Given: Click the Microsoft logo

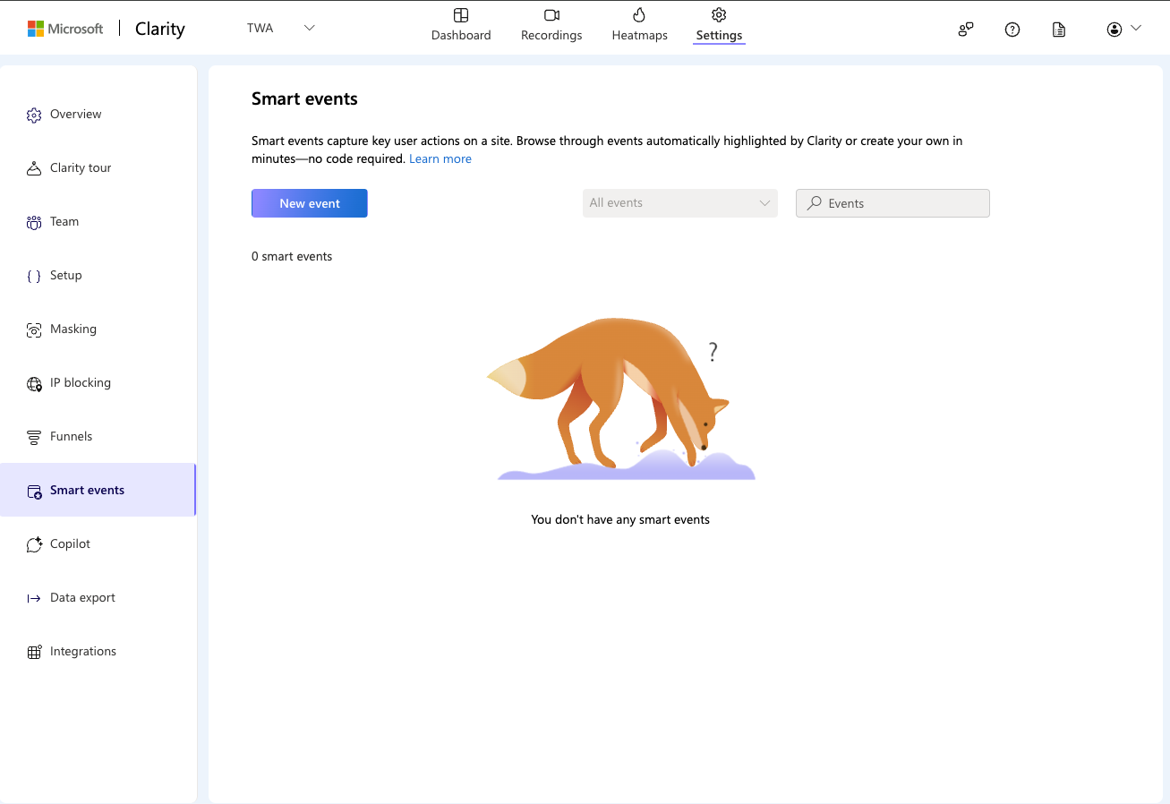Looking at the screenshot, I should pos(65,29).
